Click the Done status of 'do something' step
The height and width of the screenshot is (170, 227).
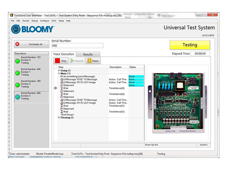coord(136,76)
